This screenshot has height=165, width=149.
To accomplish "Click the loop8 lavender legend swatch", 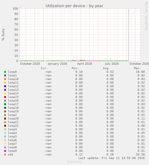I will [5, 147].
